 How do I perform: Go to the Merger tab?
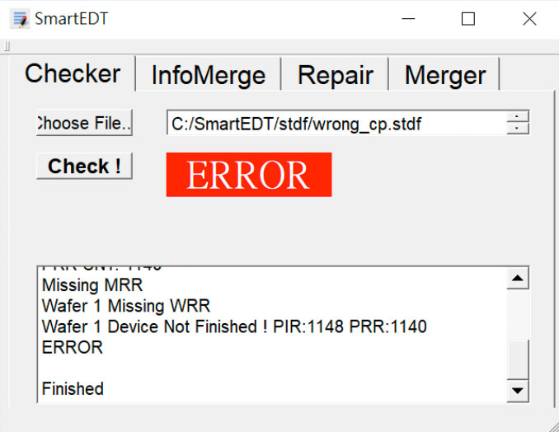tap(444, 75)
